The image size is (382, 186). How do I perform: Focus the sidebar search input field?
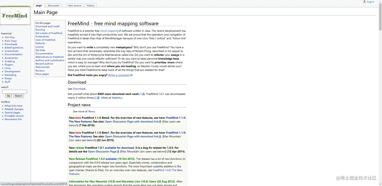pos(15,92)
